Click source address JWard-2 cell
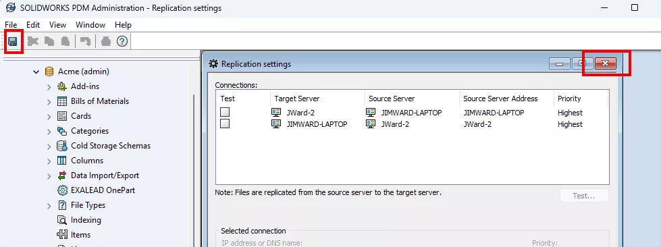The height and width of the screenshot is (247, 661). tap(477, 124)
